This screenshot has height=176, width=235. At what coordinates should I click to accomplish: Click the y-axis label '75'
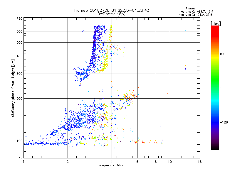(x=21, y=157)
